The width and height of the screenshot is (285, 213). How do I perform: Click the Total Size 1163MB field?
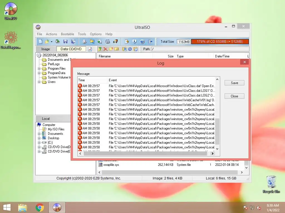point(184,42)
